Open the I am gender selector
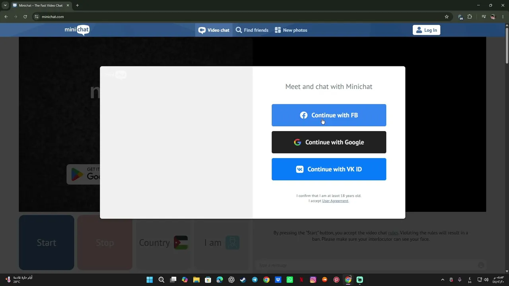The image size is (509, 286). pyautogui.click(x=221, y=243)
